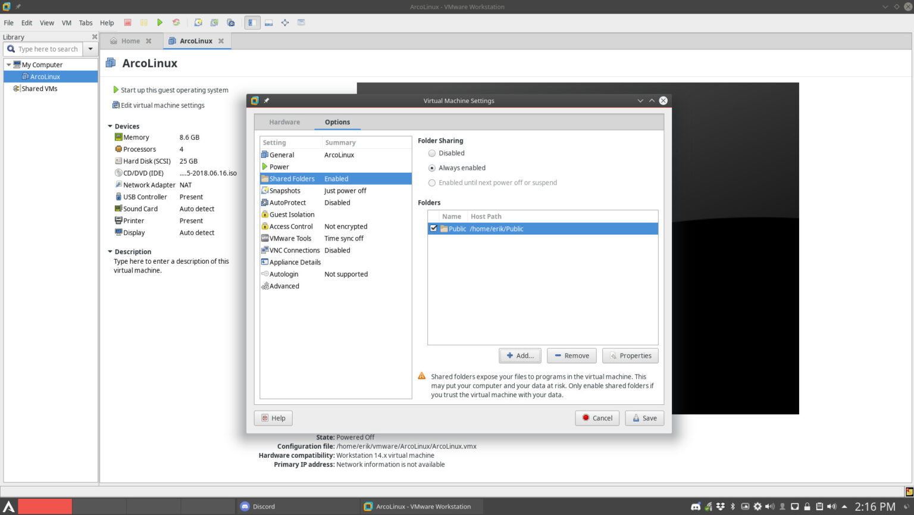Collapse the Description section
The height and width of the screenshot is (515, 914).
[109, 251]
